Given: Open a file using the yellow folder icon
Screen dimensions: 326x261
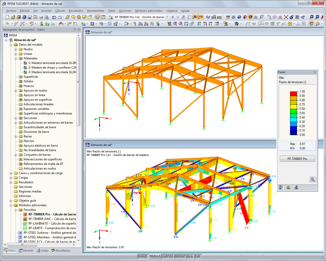Looking at the screenshot, I should 13,17.
